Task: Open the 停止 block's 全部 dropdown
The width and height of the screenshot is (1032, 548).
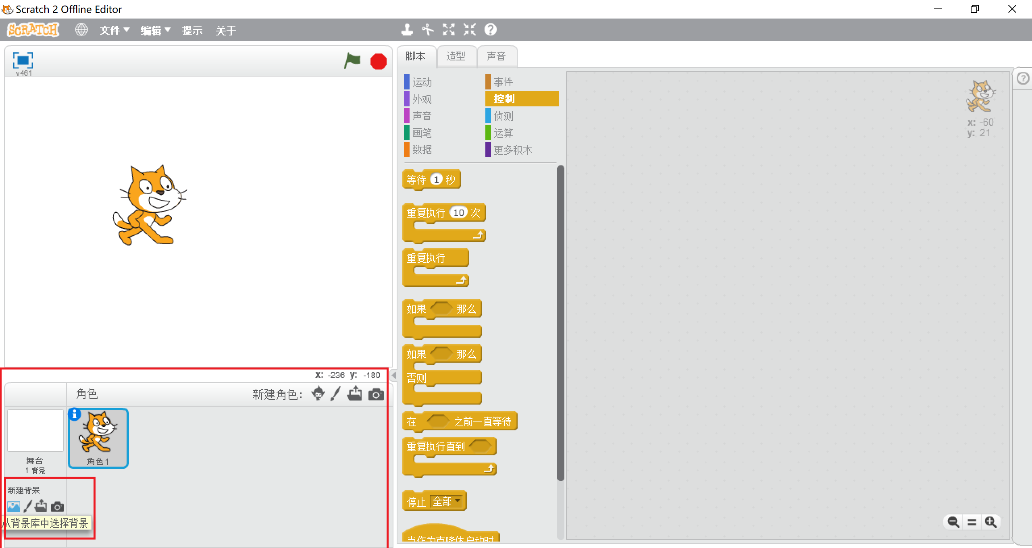Action: click(x=446, y=501)
